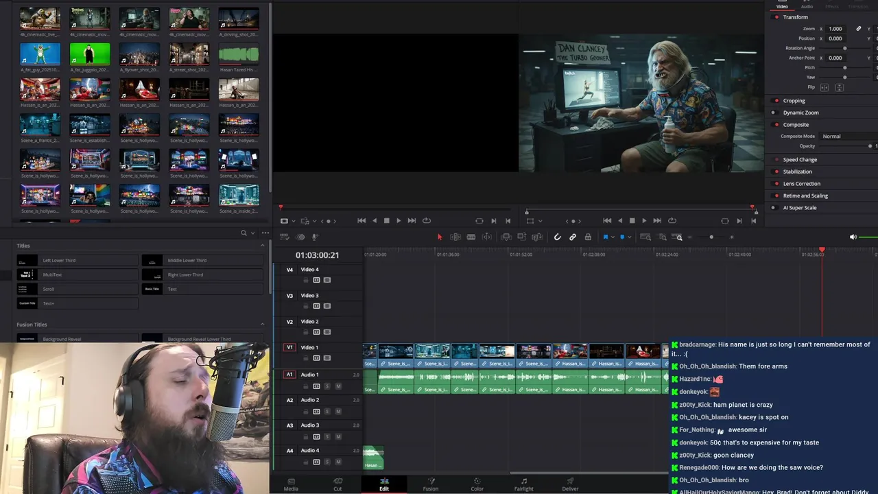Screen dimensions: 878x494
Task: Open the Color page
Action: (x=477, y=484)
